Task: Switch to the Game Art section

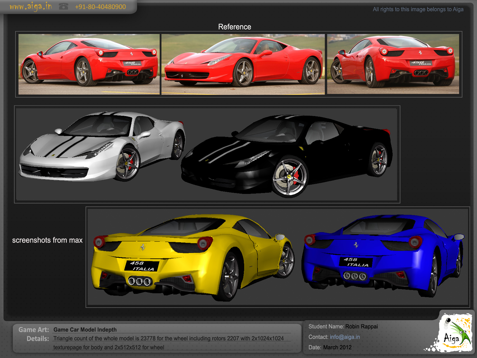Action: point(33,330)
